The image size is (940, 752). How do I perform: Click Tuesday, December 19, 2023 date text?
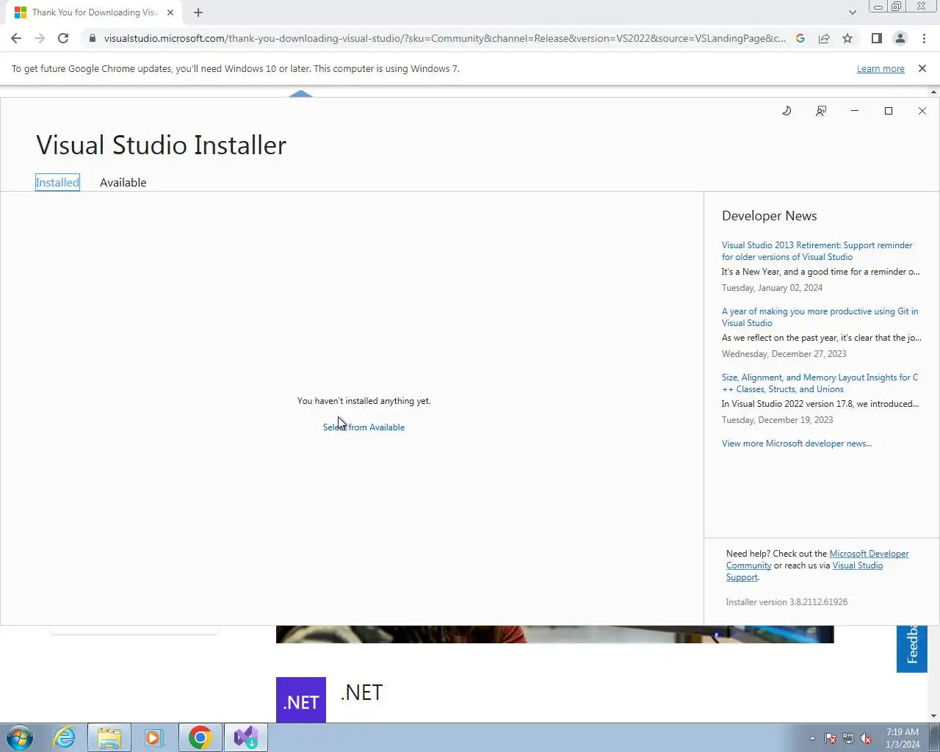point(777,420)
